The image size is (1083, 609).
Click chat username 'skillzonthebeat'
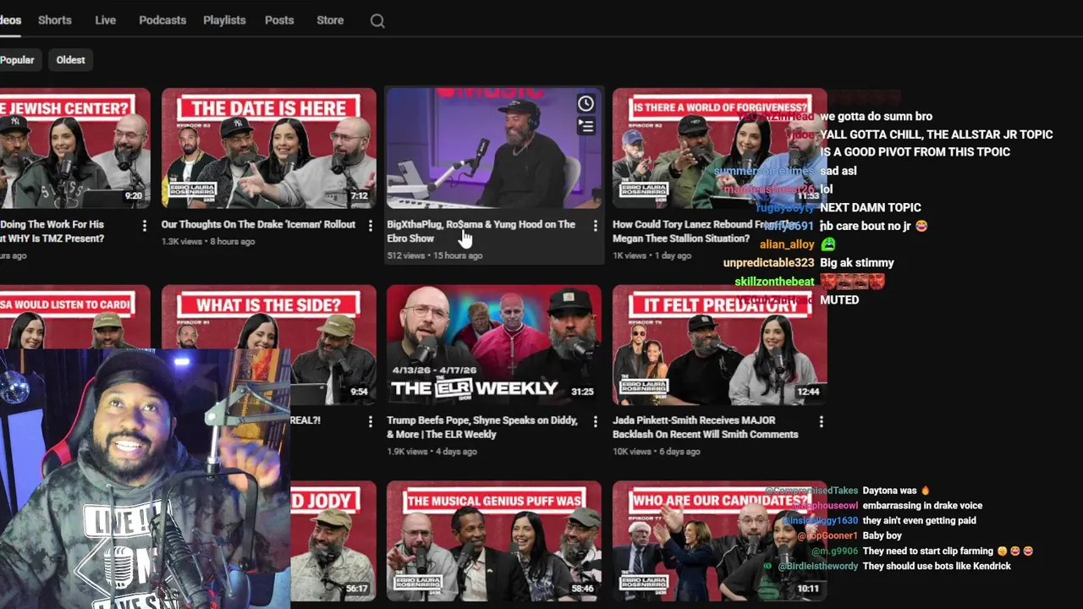pos(774,282)
